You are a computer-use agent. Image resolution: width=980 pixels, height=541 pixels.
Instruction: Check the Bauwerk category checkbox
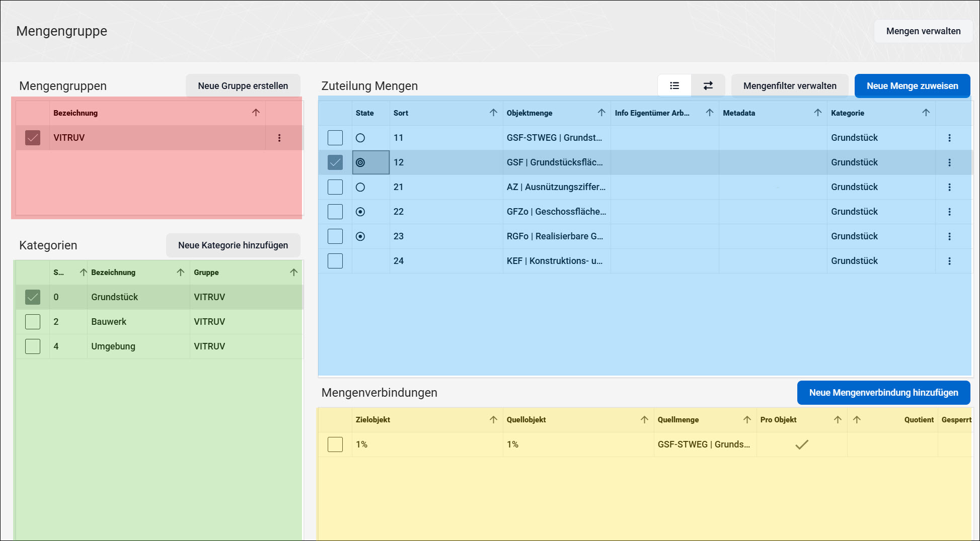(x=33, y=322)
